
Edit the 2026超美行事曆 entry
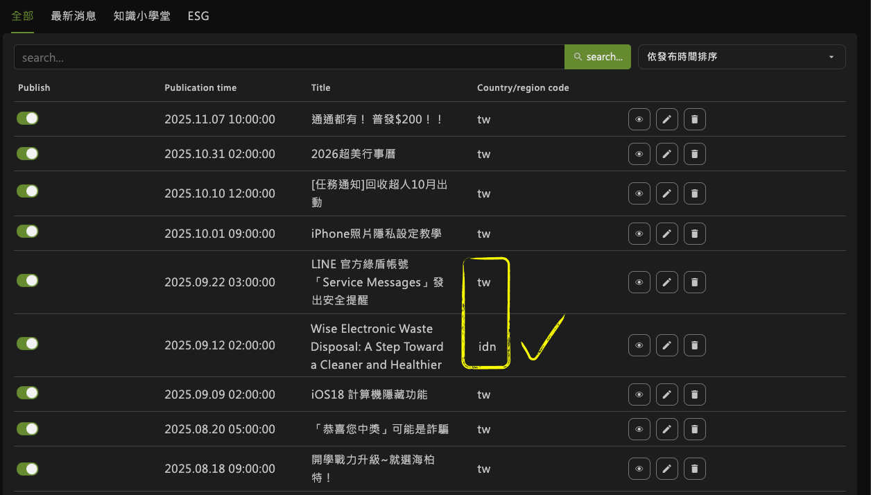667,154
